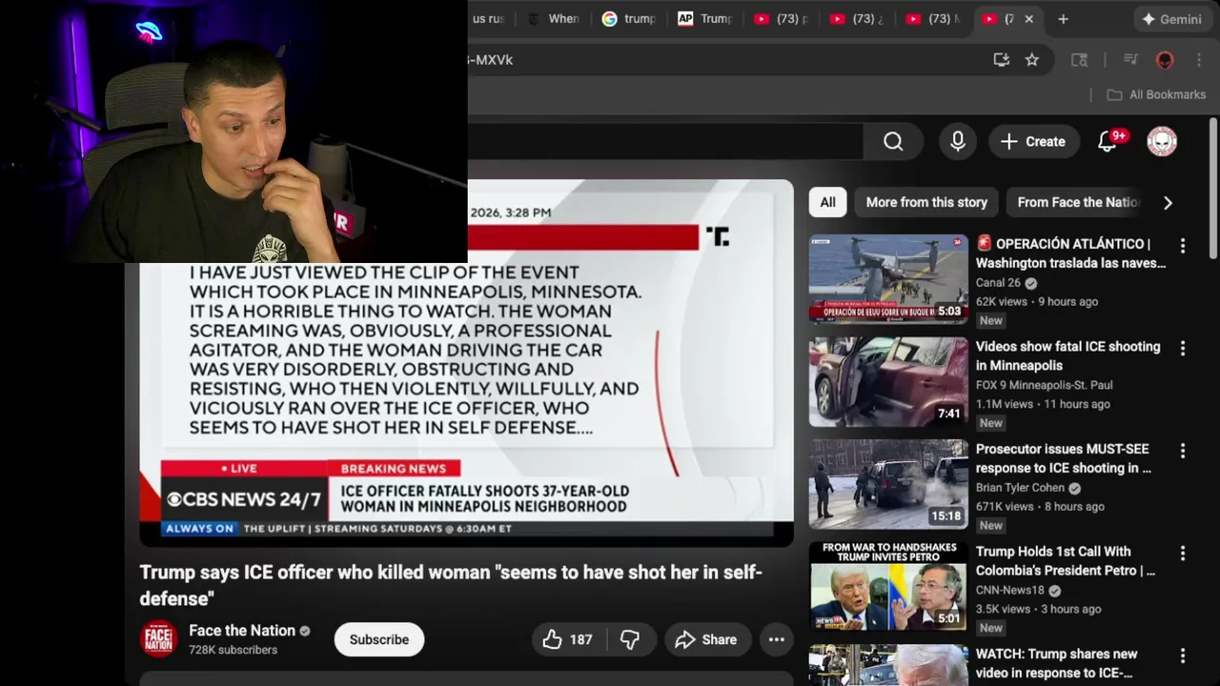Select the 'All' filter chip

[827, 202]
